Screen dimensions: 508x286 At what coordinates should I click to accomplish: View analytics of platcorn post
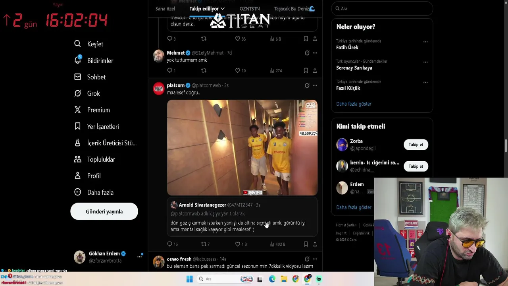[x=277, y=244]
